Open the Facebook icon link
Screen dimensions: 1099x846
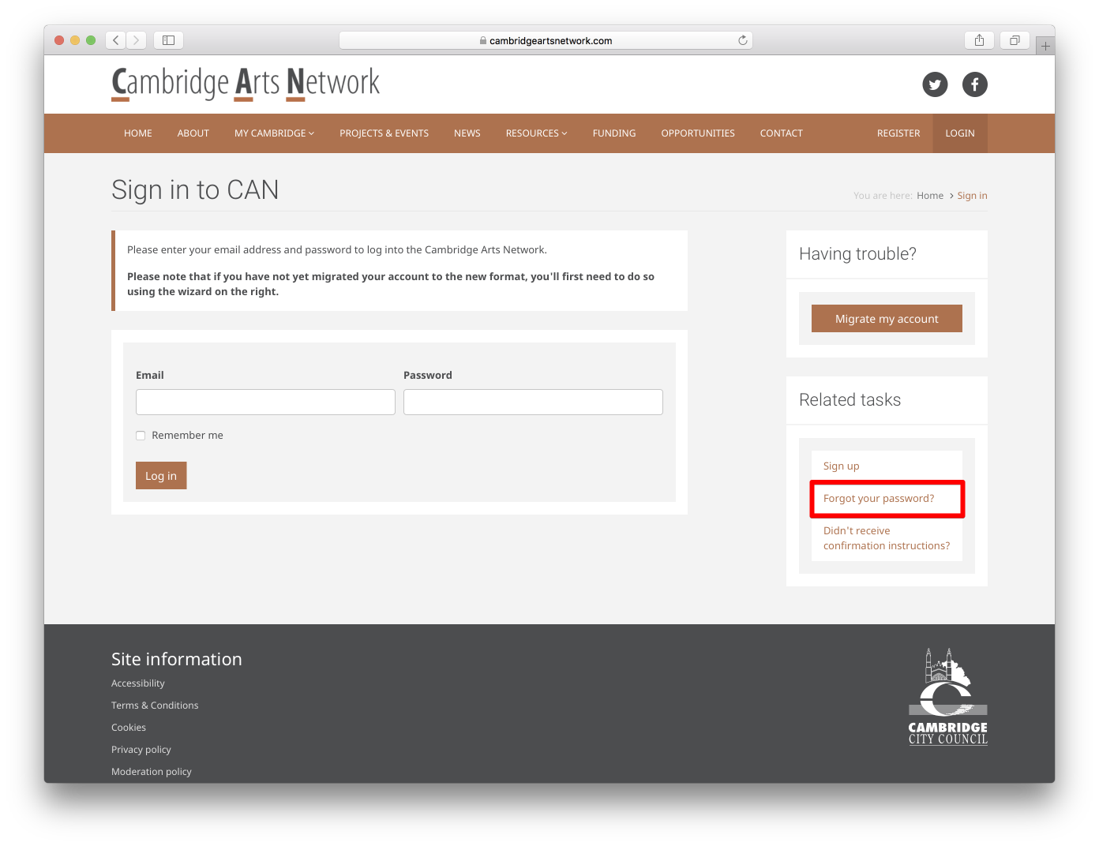pyautogui.click(x=974, y=84)
